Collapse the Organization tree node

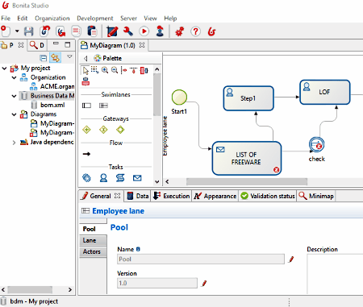[14, 77]
